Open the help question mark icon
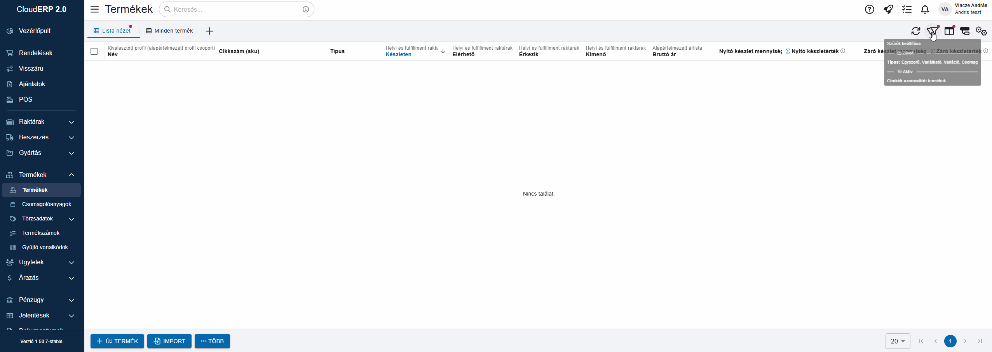 (870, 9)
